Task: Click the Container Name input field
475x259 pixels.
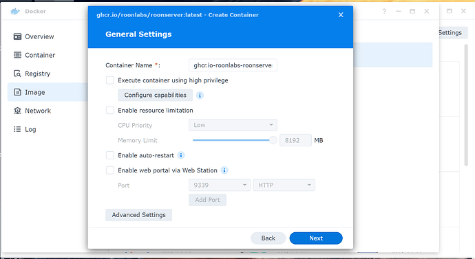Action: (x=233, y=65)
